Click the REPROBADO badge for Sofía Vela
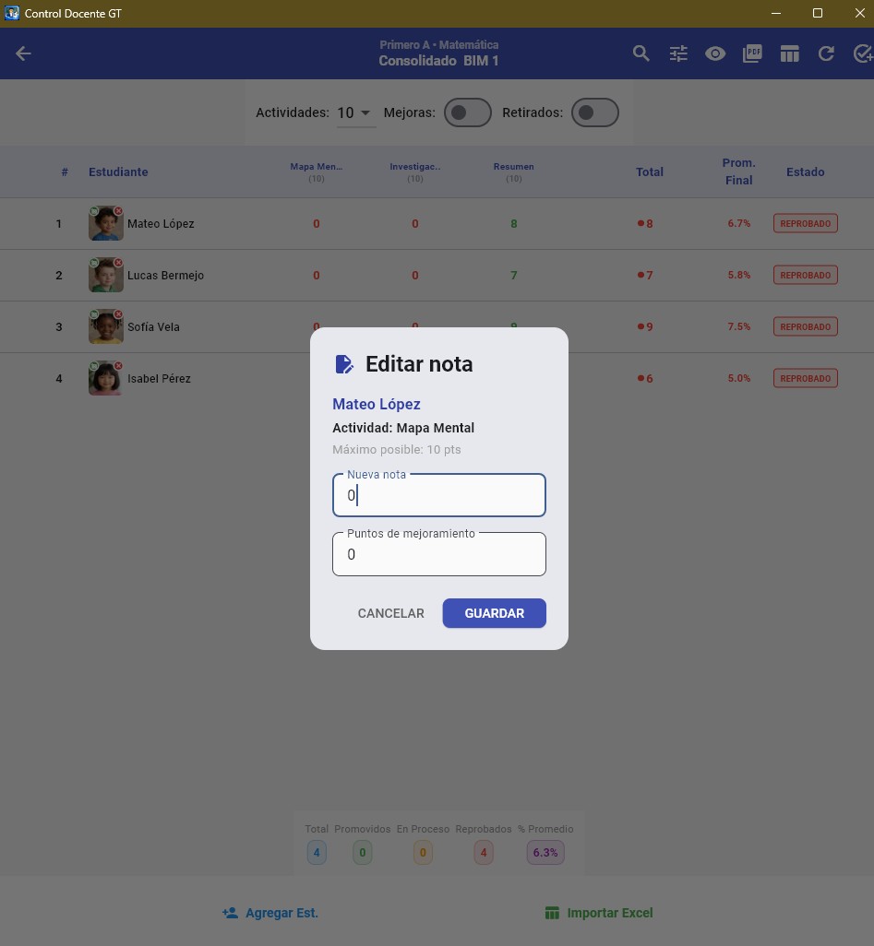 tap(805, 326)
